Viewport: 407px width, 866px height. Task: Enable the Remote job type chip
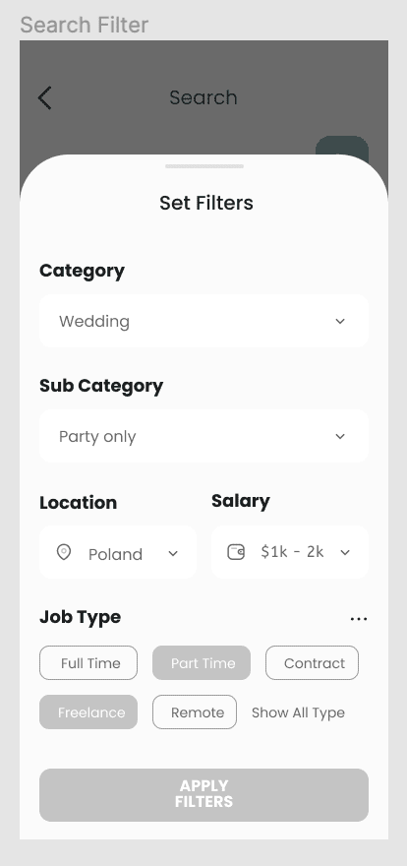195,711
